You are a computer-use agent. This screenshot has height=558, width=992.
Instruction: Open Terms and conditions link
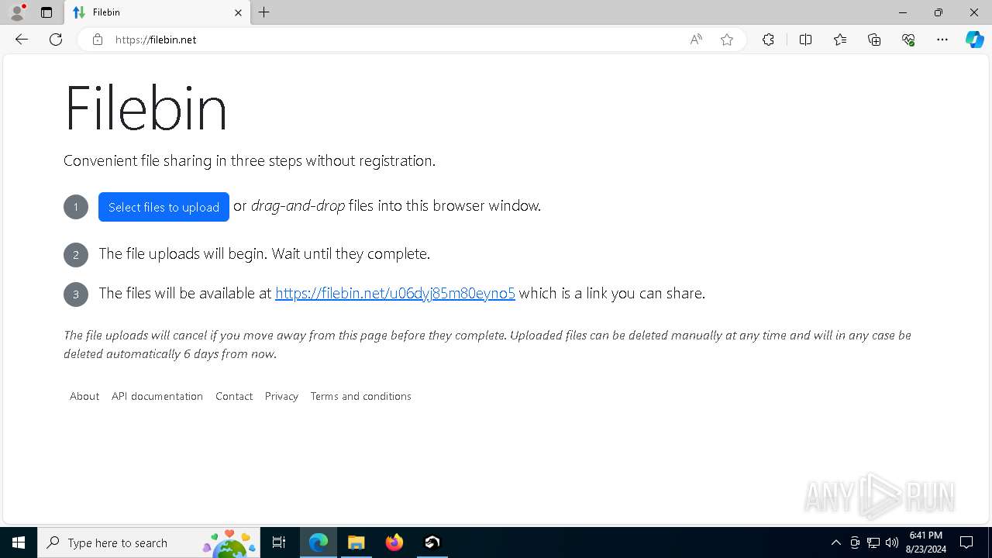[360, 396]
